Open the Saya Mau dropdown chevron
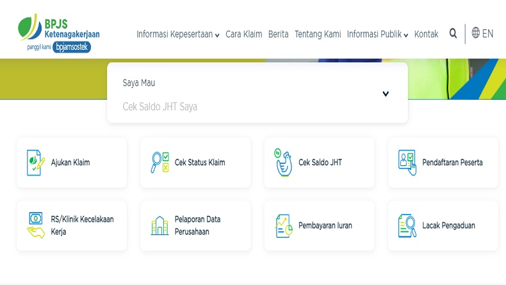 click(x=386, y=94)
